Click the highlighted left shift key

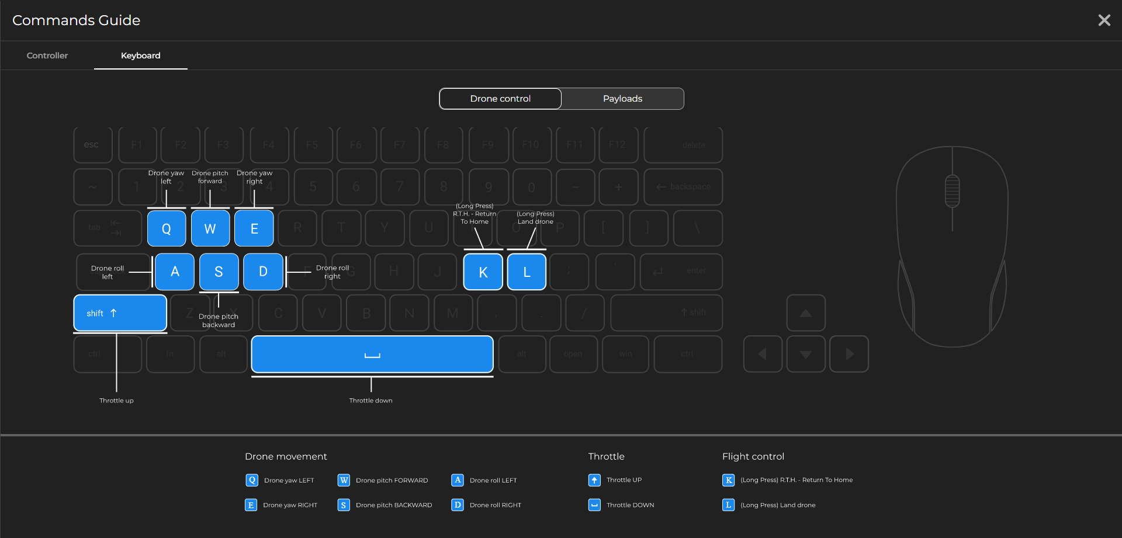coord(120,313)
